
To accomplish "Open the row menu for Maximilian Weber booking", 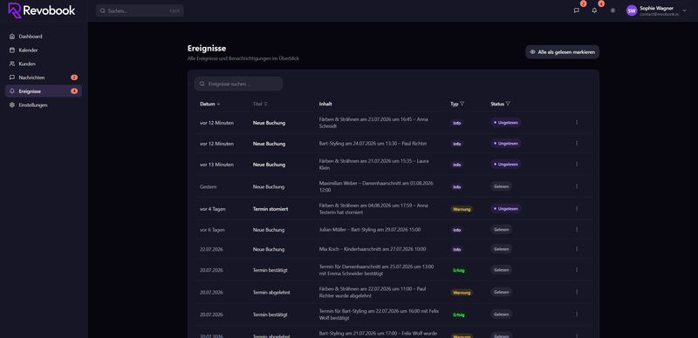I will pos(577,186).
